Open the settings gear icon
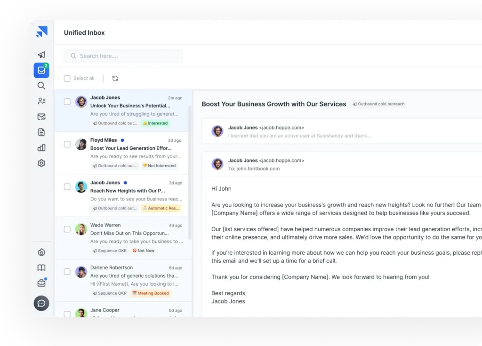 pos(41,163)
